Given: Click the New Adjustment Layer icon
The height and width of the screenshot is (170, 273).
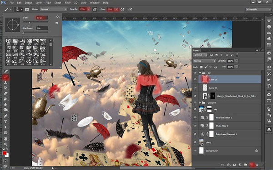Looking at the screenshot, I should pyautogui.click(x=240, y=165).
